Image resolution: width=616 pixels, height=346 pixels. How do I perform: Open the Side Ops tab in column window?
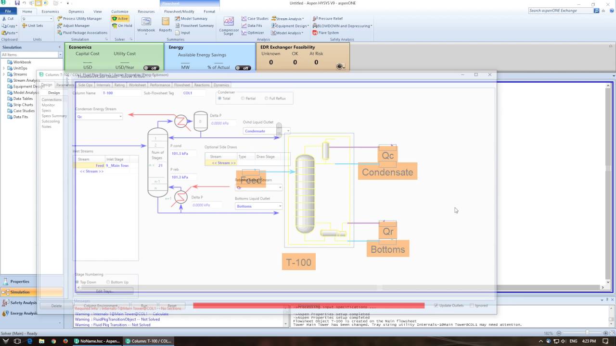point(85,85)
